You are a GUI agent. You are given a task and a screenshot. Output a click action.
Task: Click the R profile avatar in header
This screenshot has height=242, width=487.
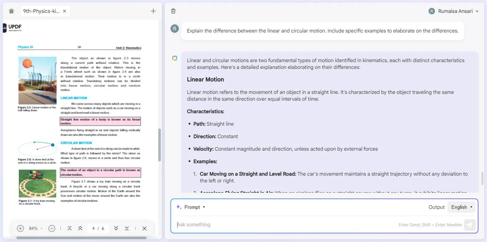click(x=432, y=11)
